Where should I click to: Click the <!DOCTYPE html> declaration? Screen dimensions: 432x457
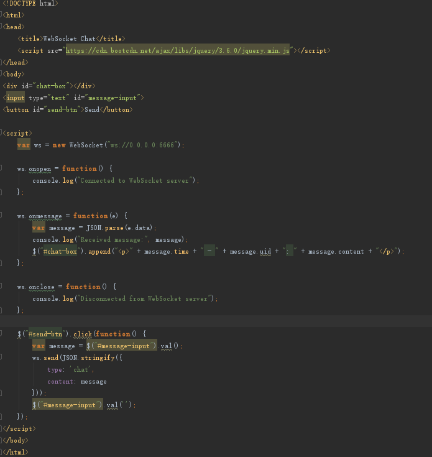pyautogui.click(x=30, y=4)
